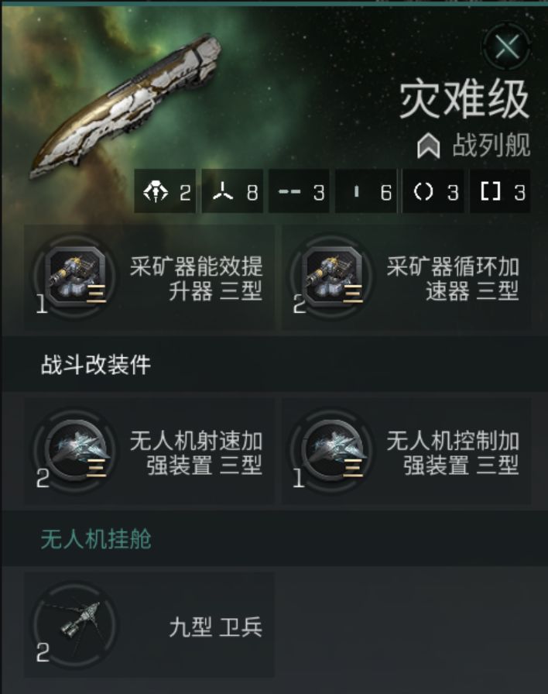Image resolution: width=548 pixels, height=694 pixels.
Task: Click the round-bracket rig slot icon showing 3
Action: click(x=423, y=192)
